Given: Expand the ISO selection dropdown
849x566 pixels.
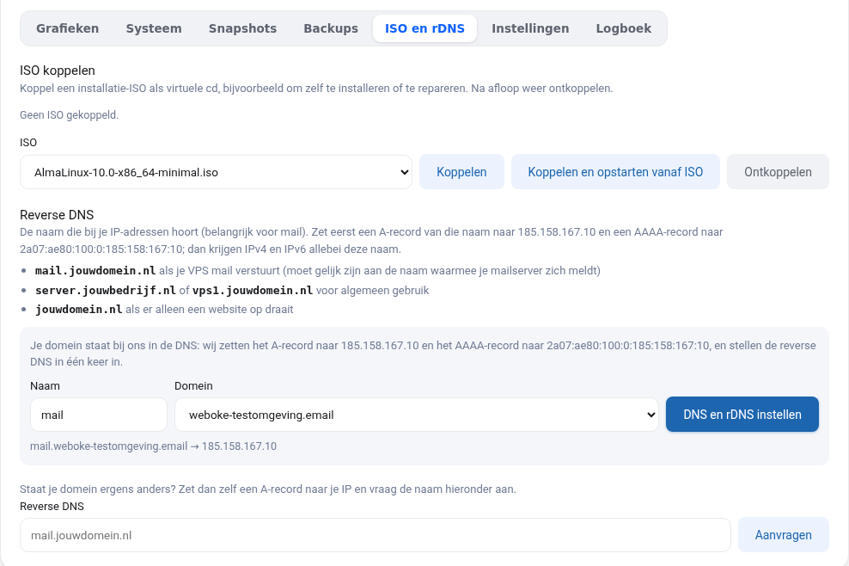Looking at the screenshot, I should pyautogui.click(x=216, y=172).
